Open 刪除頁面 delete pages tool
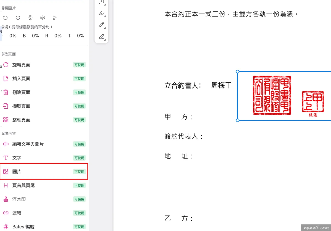This screenshot has height=231, width=331. tap(44, 92)
